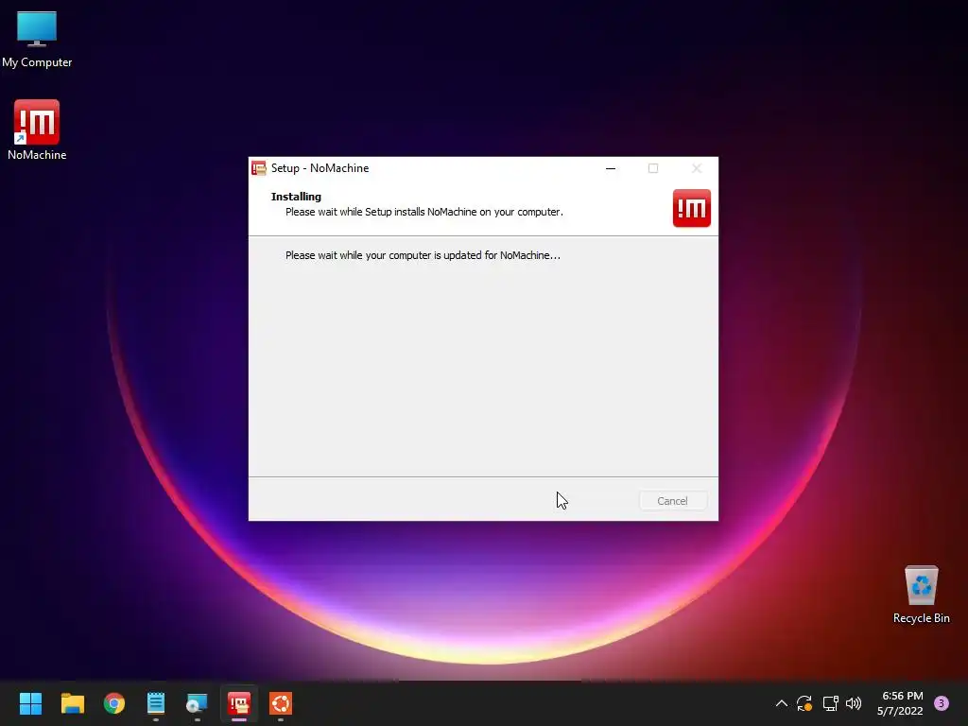Viewport: 968px width, 726px height.
Task: Open notification badge showing 3
Action: (x=942, y=703)
